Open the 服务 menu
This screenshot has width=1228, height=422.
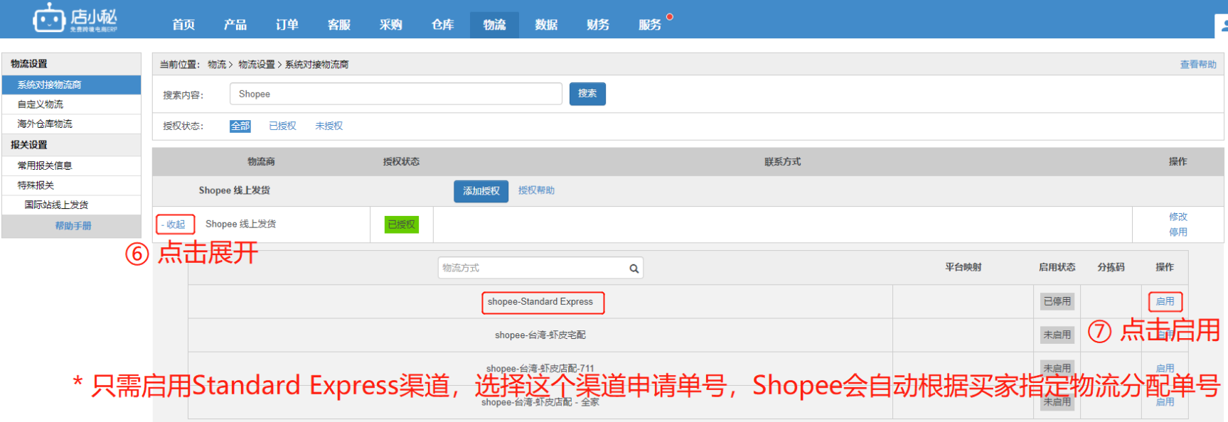(650, 25)
